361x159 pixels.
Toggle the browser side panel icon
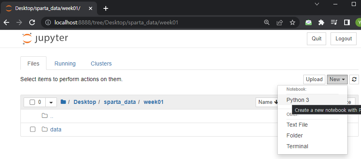[347, 22]
